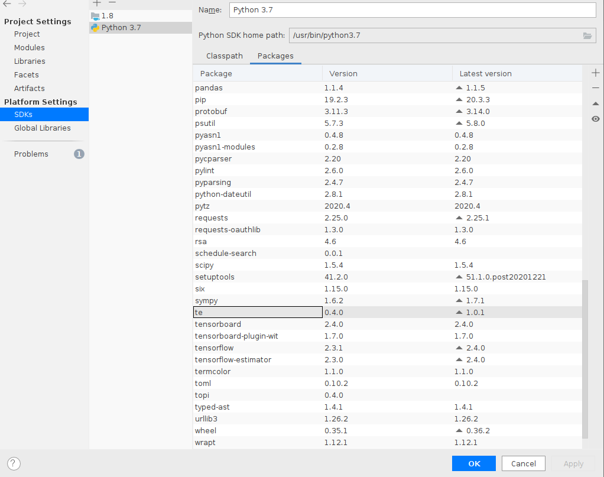Switch to the Packages tab

click(275, 56)
